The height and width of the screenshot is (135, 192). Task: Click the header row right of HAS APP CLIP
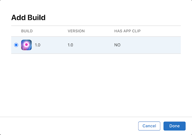[160, 31]
